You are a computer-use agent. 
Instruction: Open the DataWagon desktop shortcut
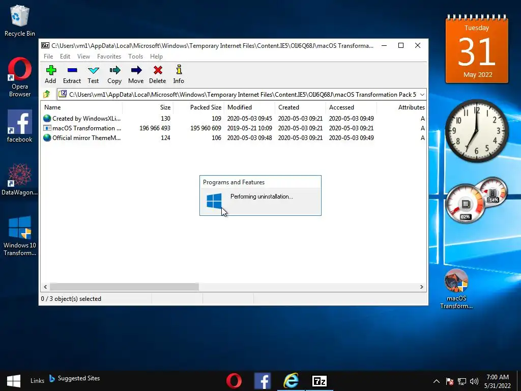coord(20,179)
